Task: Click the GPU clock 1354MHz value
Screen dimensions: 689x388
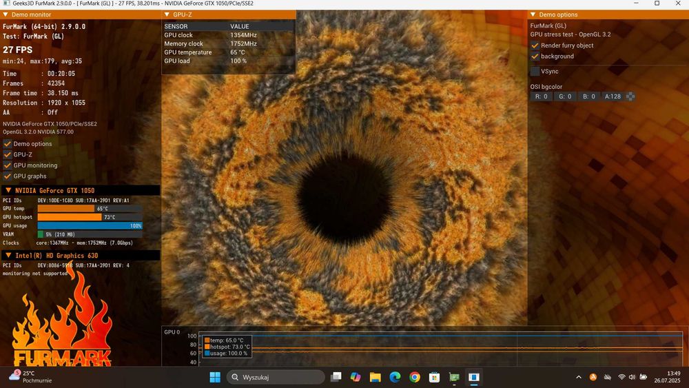Action: 243,35
